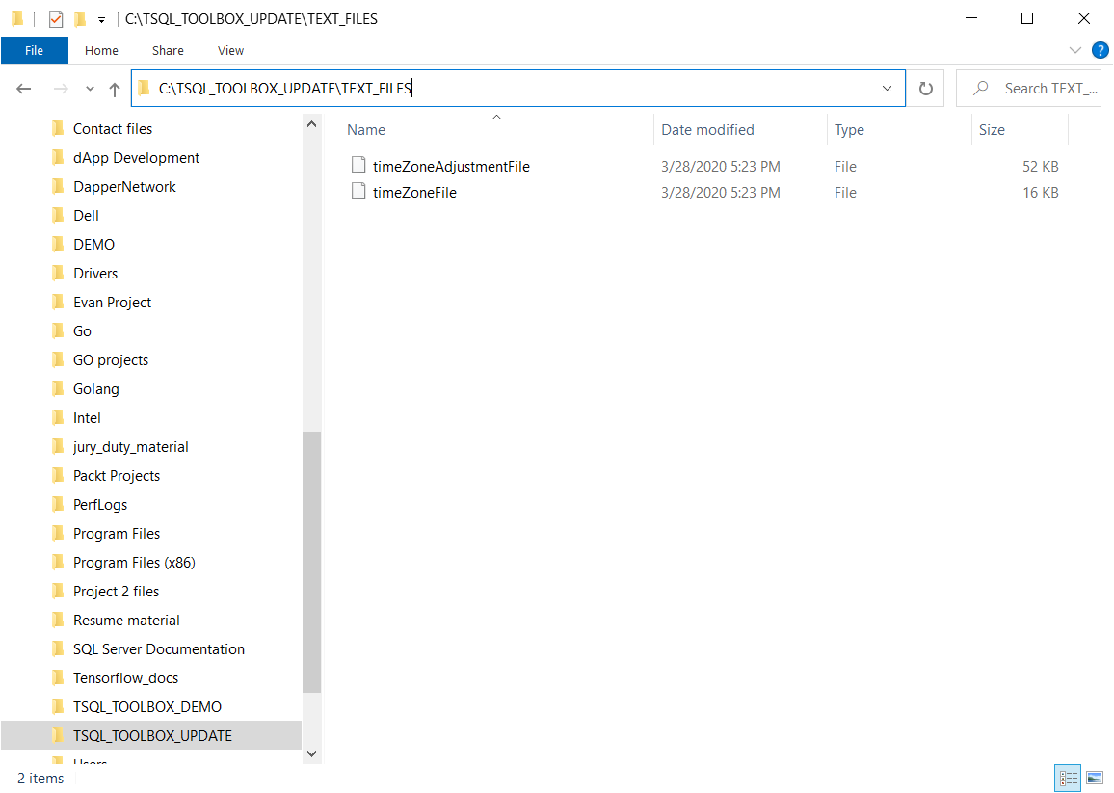Click the timeZoneFile document icon
The image size is (1114, 793).
point(358,192)
